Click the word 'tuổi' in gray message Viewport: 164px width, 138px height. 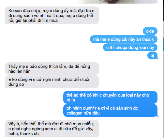85,79
